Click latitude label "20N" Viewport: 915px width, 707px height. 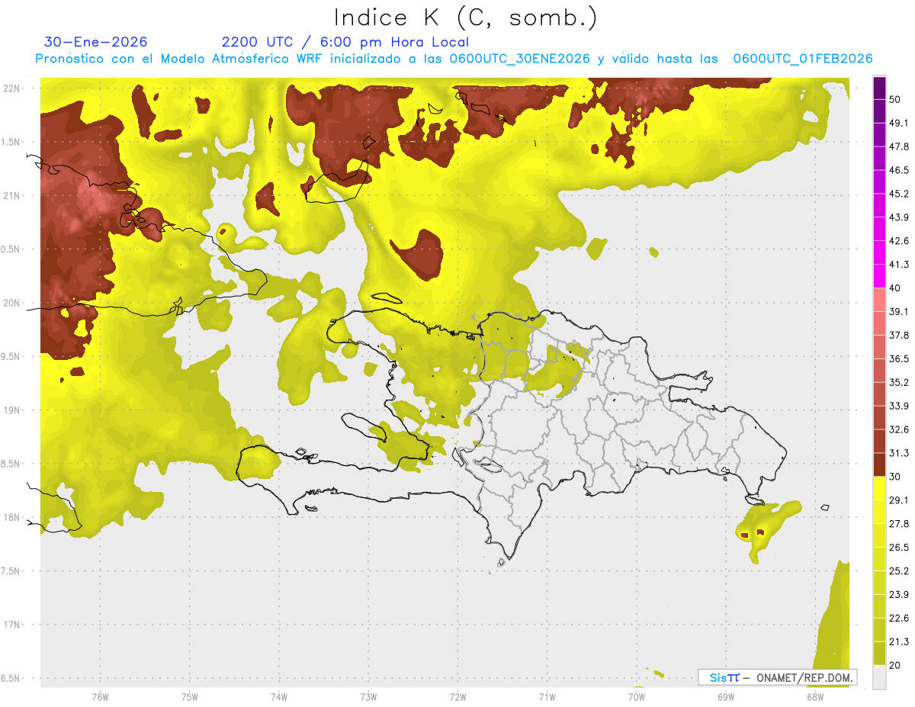tap(11, 303)
